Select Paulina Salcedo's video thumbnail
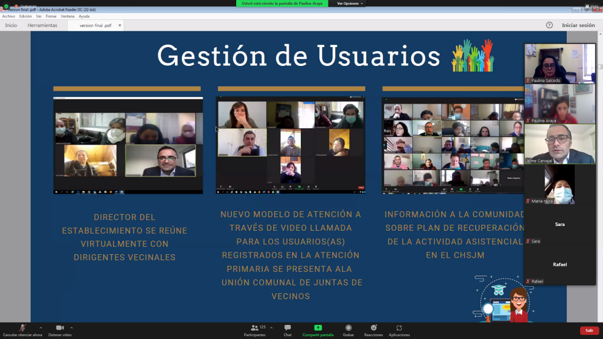Viewport: 603px width, 339px height. [x=559, y=63]
